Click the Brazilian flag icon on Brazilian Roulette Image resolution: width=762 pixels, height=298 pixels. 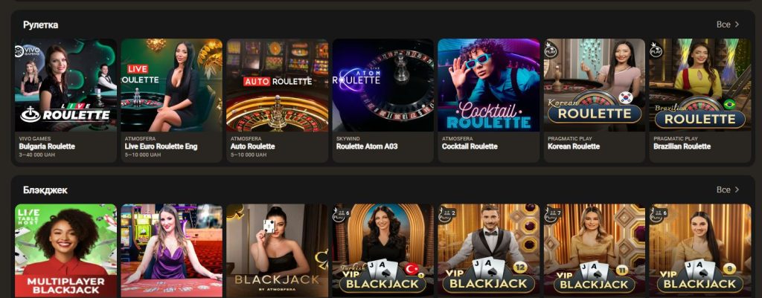tap(729, 103)
